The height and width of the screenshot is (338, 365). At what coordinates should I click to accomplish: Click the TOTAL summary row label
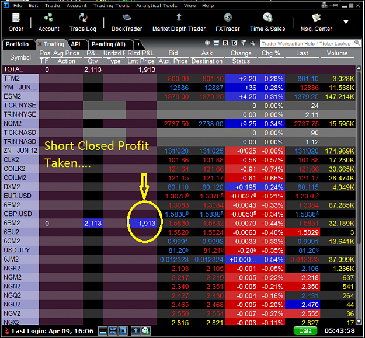pyautogui.click(x=13, y=69)
